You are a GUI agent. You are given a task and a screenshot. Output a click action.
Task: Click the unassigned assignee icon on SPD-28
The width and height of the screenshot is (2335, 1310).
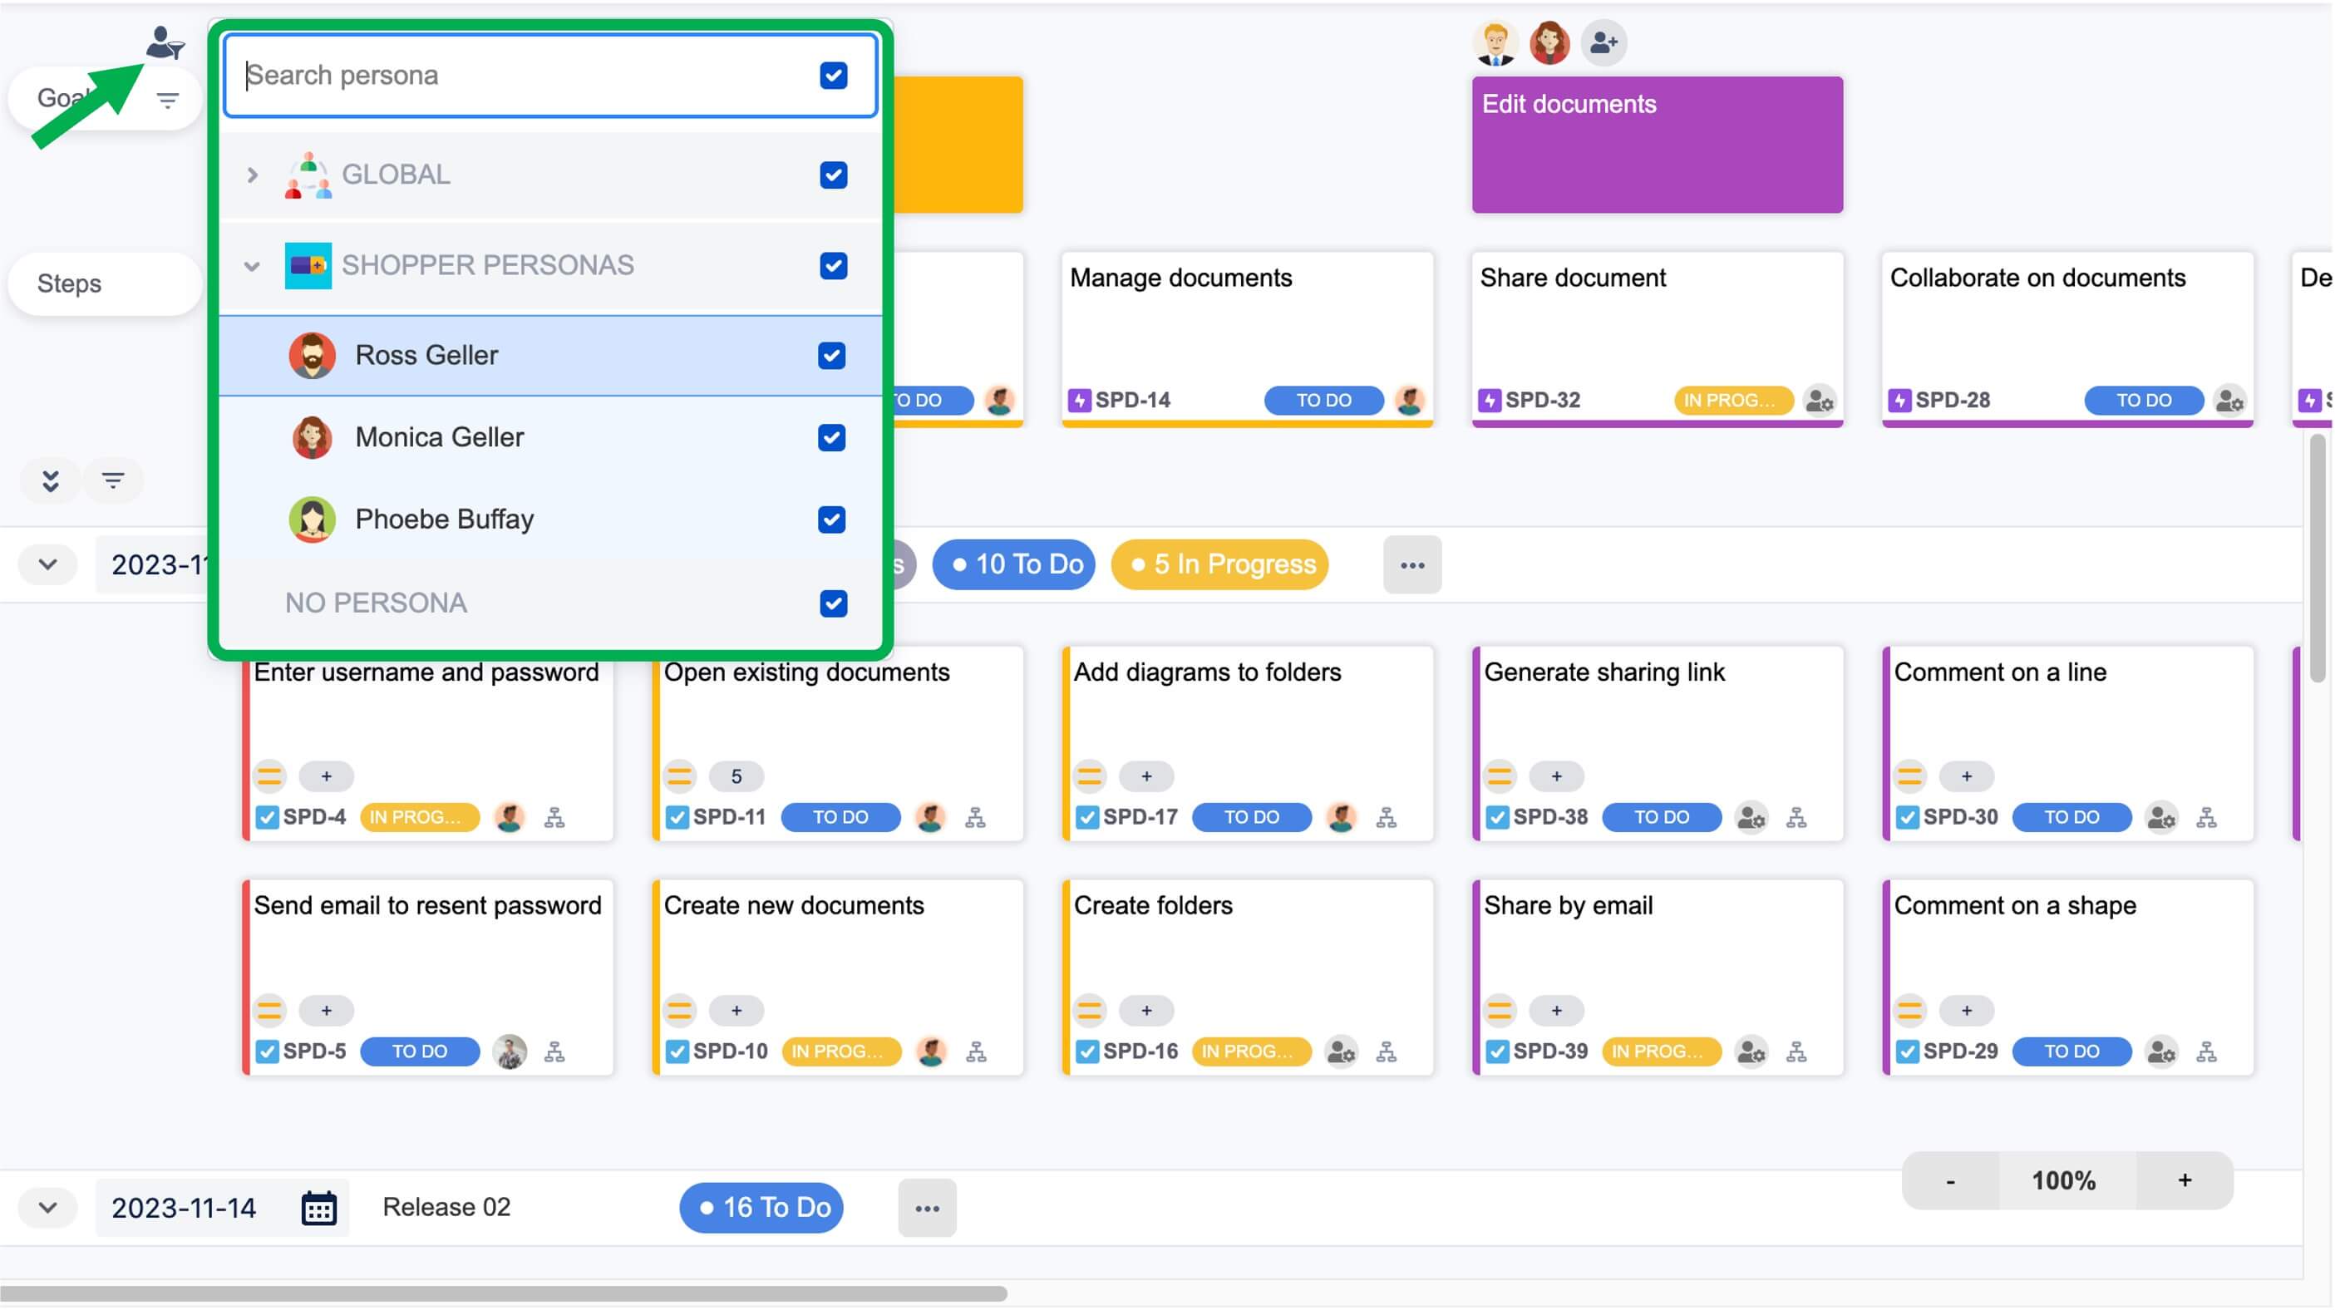point(2230,400)
